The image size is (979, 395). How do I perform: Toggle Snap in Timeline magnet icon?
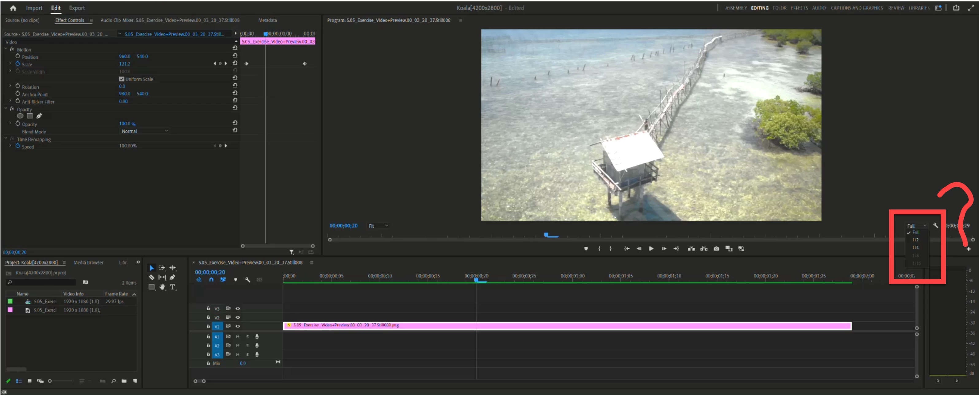pyautogui.click(x=211, y=280)
